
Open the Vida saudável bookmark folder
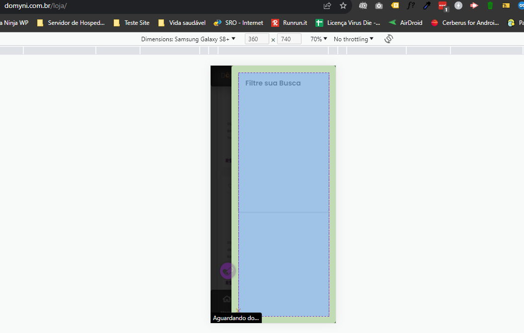(182, 23)
